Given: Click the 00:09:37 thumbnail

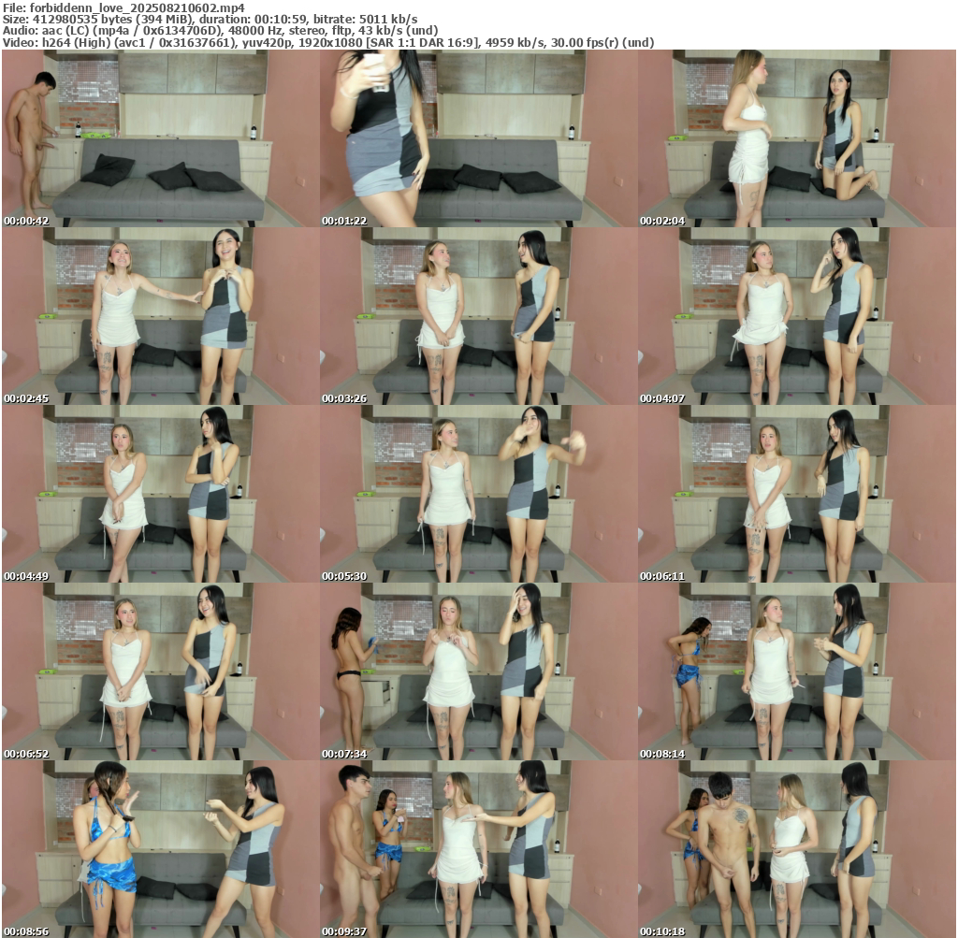Looking at the screenshot, I should [x=478, y=849].
